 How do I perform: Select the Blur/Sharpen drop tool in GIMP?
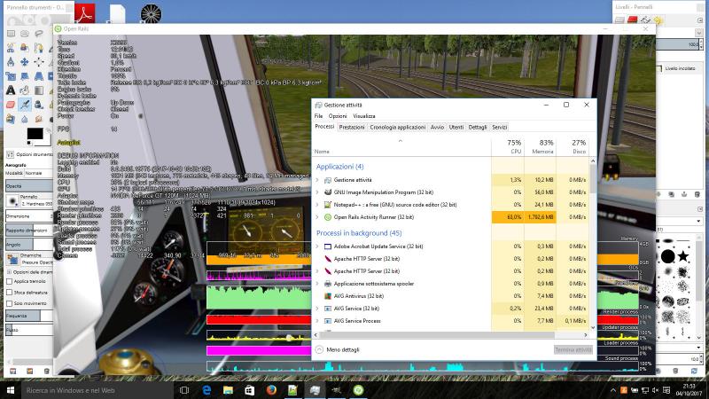click(25, 119)
